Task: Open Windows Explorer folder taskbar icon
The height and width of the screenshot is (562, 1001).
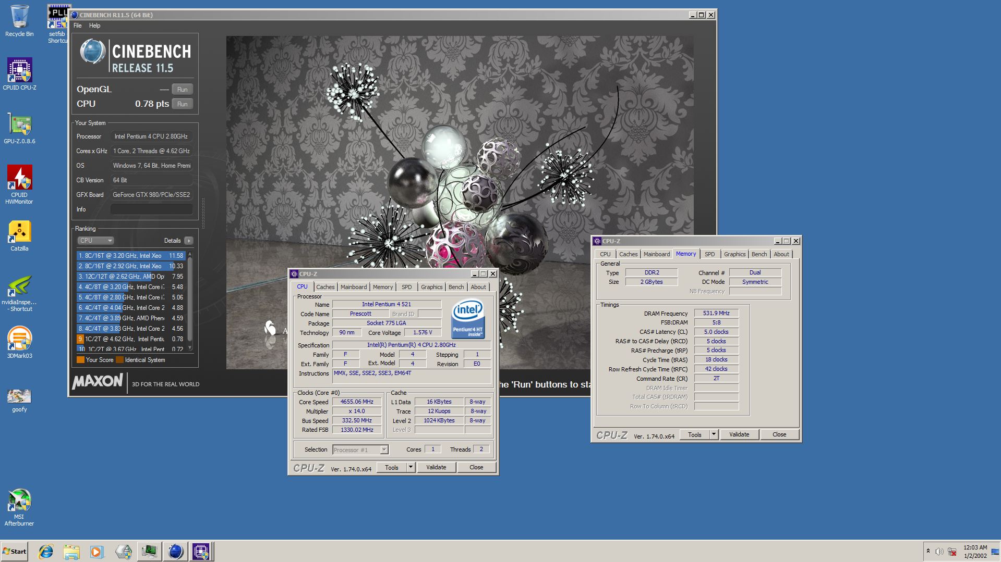Action: click(71, 552)
